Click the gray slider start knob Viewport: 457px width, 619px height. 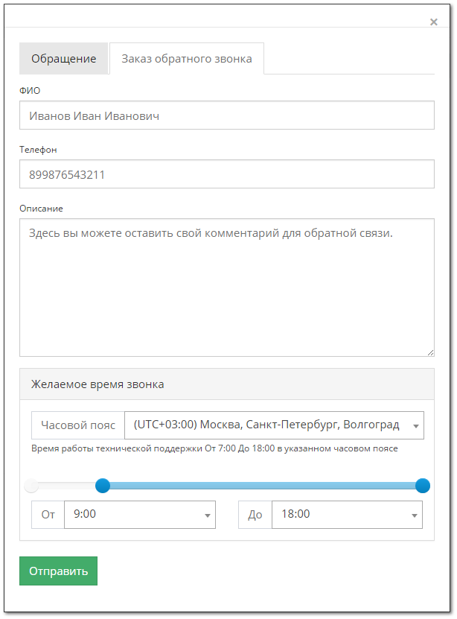31,486
